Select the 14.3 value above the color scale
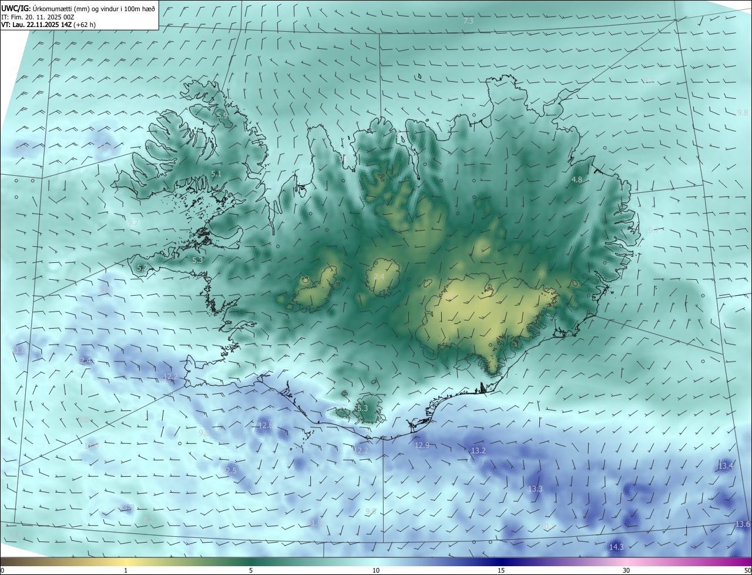 616,547
